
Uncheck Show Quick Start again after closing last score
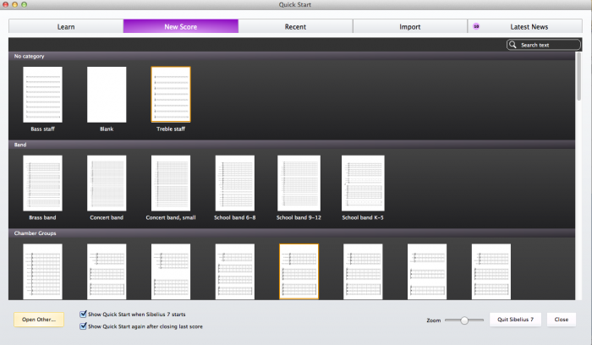(x=83, y=326)
